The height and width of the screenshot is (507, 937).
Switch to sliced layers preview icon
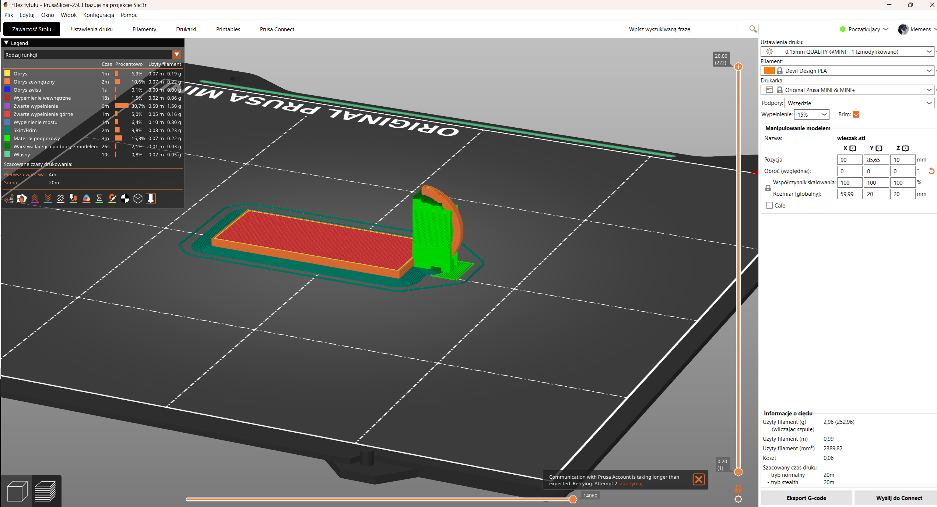(46, 491)
